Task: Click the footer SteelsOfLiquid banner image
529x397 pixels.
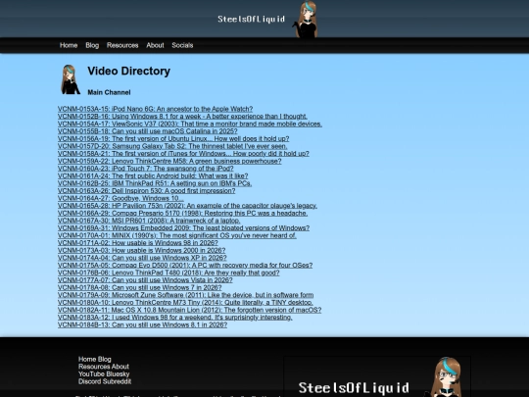Action: click(377, 376)
